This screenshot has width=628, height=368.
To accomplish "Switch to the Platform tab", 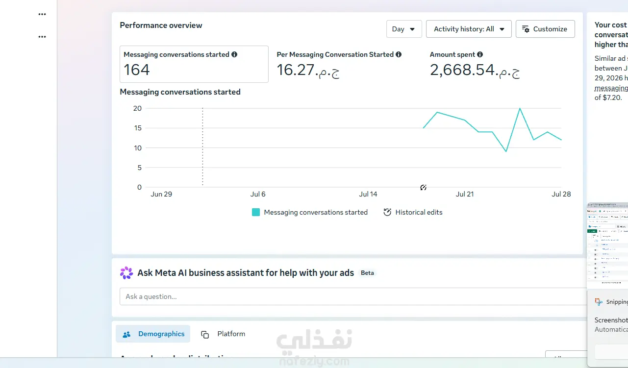I will click(223, 334).
